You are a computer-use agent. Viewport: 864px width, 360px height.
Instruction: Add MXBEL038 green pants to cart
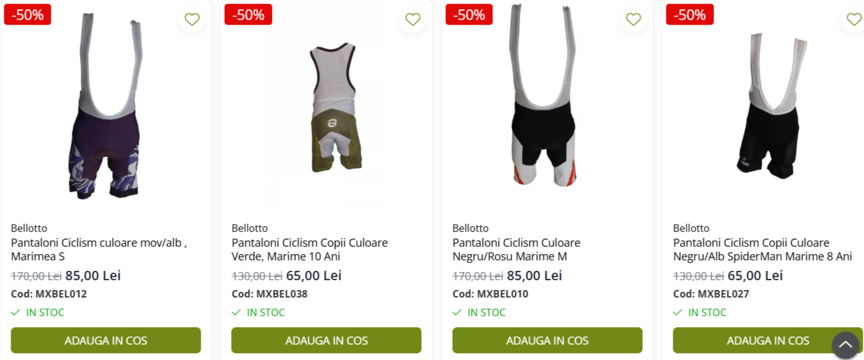pyautogui.click(x=326, y=340)
